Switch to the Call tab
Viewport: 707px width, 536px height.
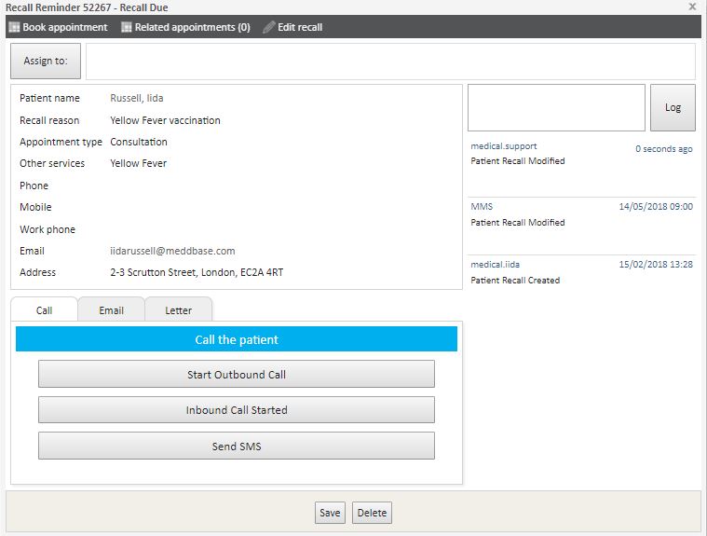(x=44, y=310)
